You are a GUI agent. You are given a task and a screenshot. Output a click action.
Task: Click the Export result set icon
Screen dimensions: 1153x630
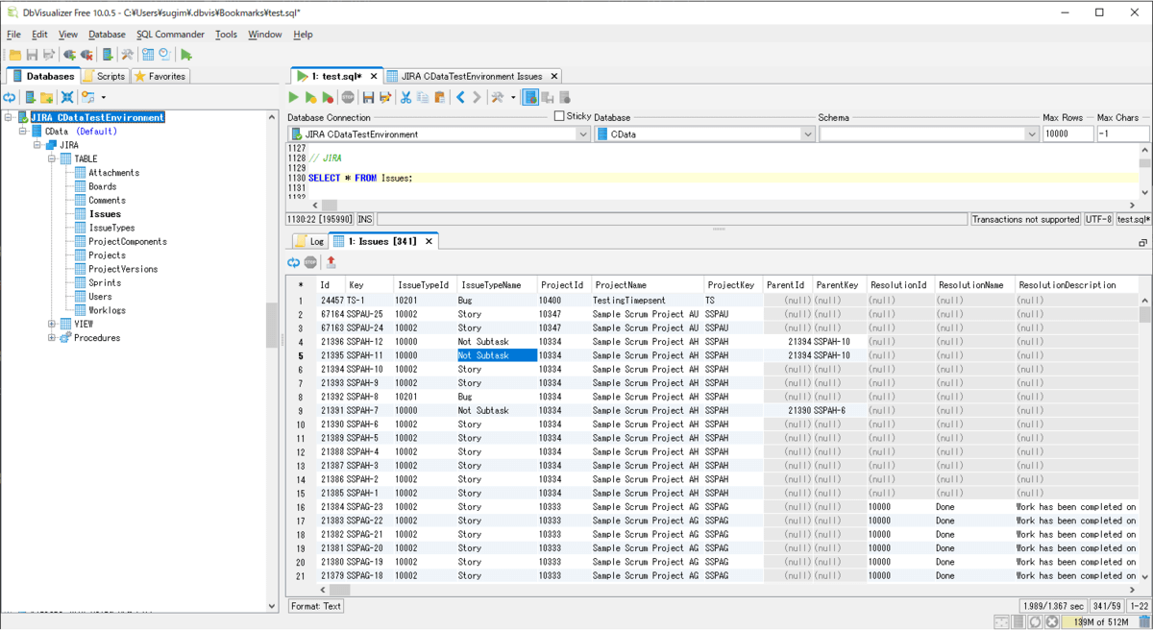click(331, 262)
